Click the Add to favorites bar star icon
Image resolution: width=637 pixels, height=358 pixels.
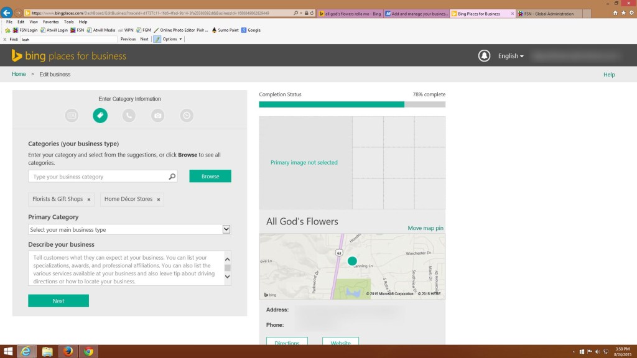click(7, 30)
